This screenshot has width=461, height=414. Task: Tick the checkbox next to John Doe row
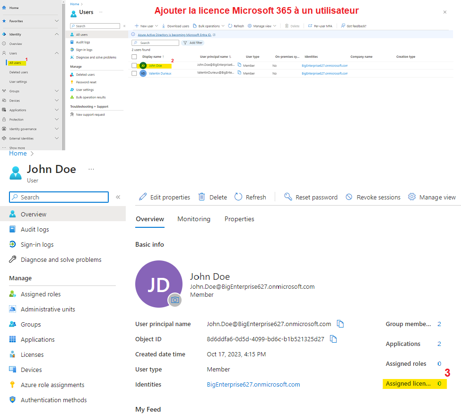pyautogui.click(x=134, y=66)
